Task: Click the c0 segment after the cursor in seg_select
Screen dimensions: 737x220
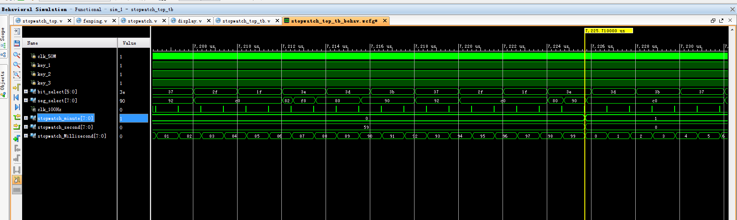Action: click(x=655, y=100)
